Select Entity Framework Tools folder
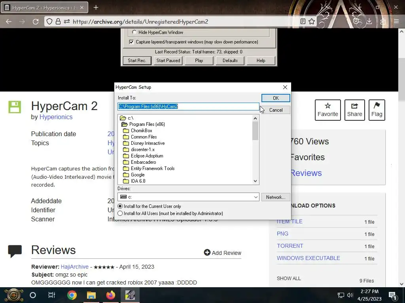 [x=149, y=168]
